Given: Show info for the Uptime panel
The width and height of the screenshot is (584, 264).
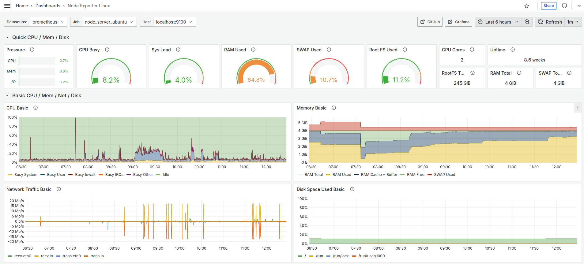Looking at the screenshot, I should (x=513, y=50).
